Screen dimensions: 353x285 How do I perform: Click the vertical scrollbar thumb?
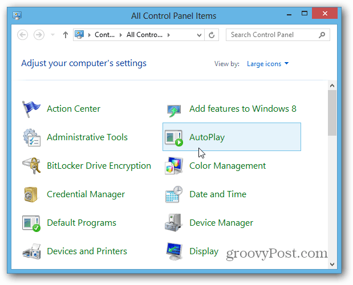coord(332,113)
